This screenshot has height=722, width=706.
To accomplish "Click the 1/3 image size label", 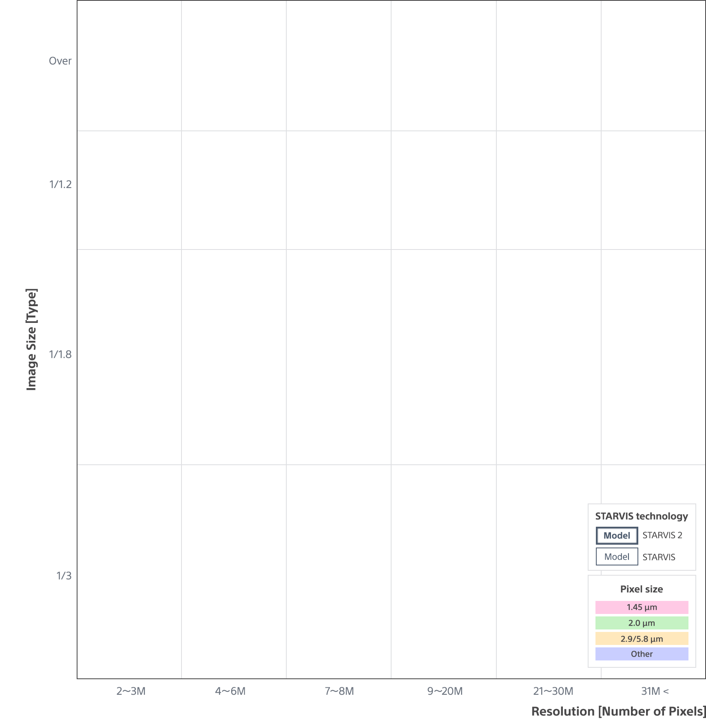I will coord(64,576).
